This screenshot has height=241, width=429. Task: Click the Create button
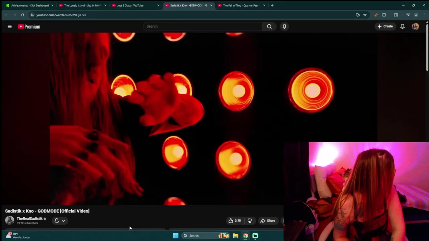[x=385, y=26]
